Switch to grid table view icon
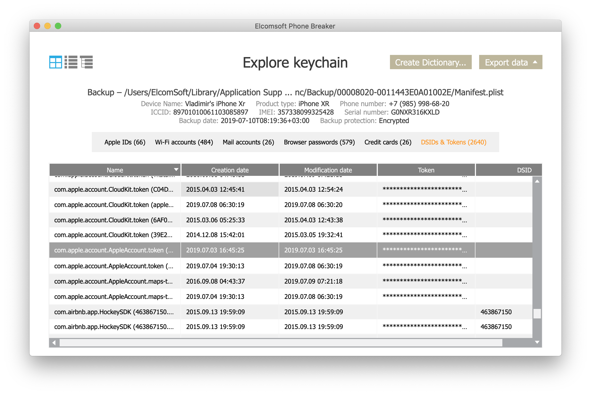This screenshot has width=591, height=395. click(x=55, y=62)
